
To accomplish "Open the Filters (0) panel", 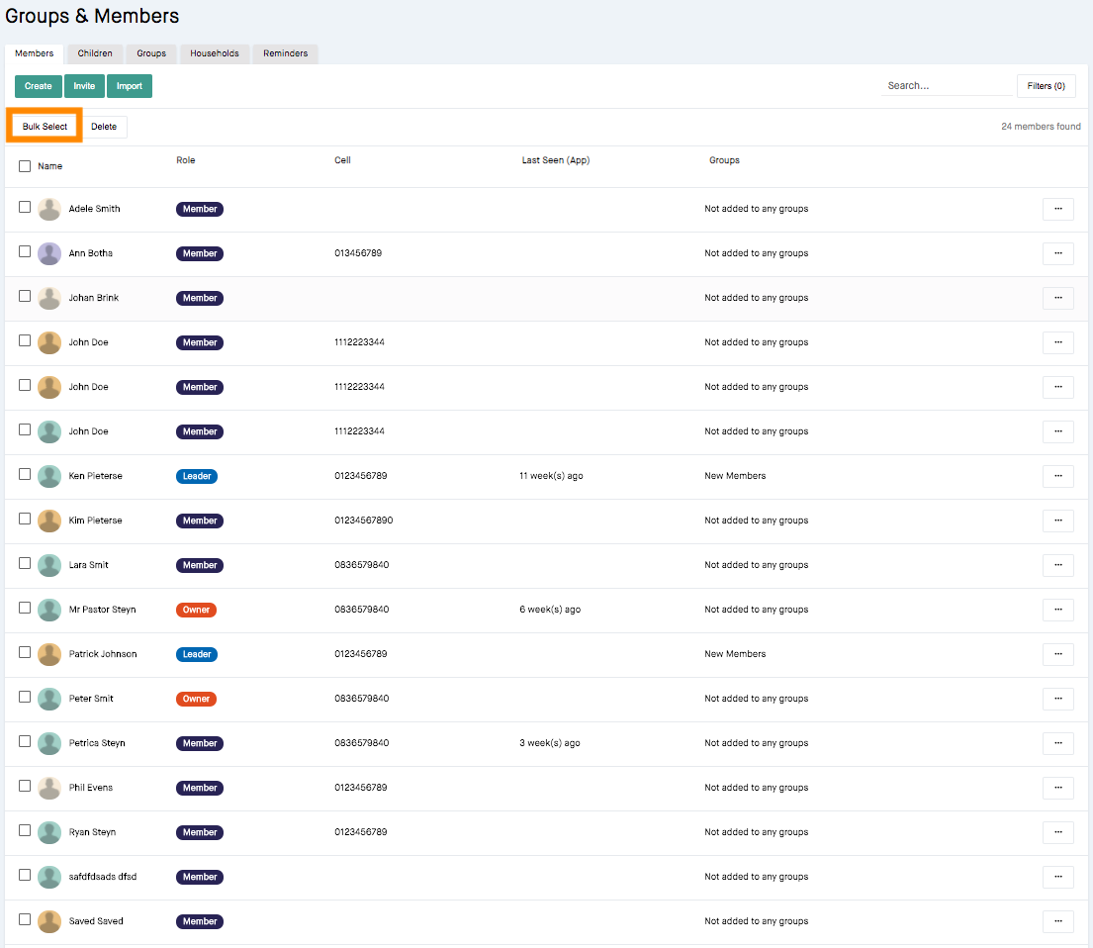I will 1046,86.
